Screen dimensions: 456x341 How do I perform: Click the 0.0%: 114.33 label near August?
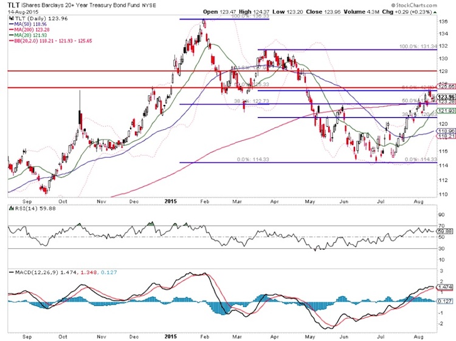[421, 160]
